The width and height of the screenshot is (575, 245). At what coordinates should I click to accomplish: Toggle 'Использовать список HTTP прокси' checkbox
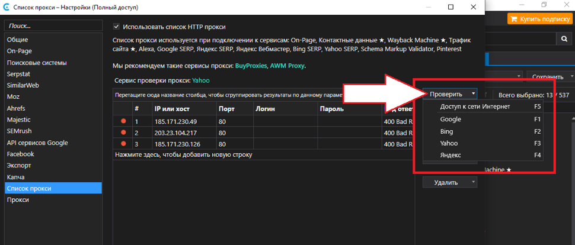click(117, 27)
